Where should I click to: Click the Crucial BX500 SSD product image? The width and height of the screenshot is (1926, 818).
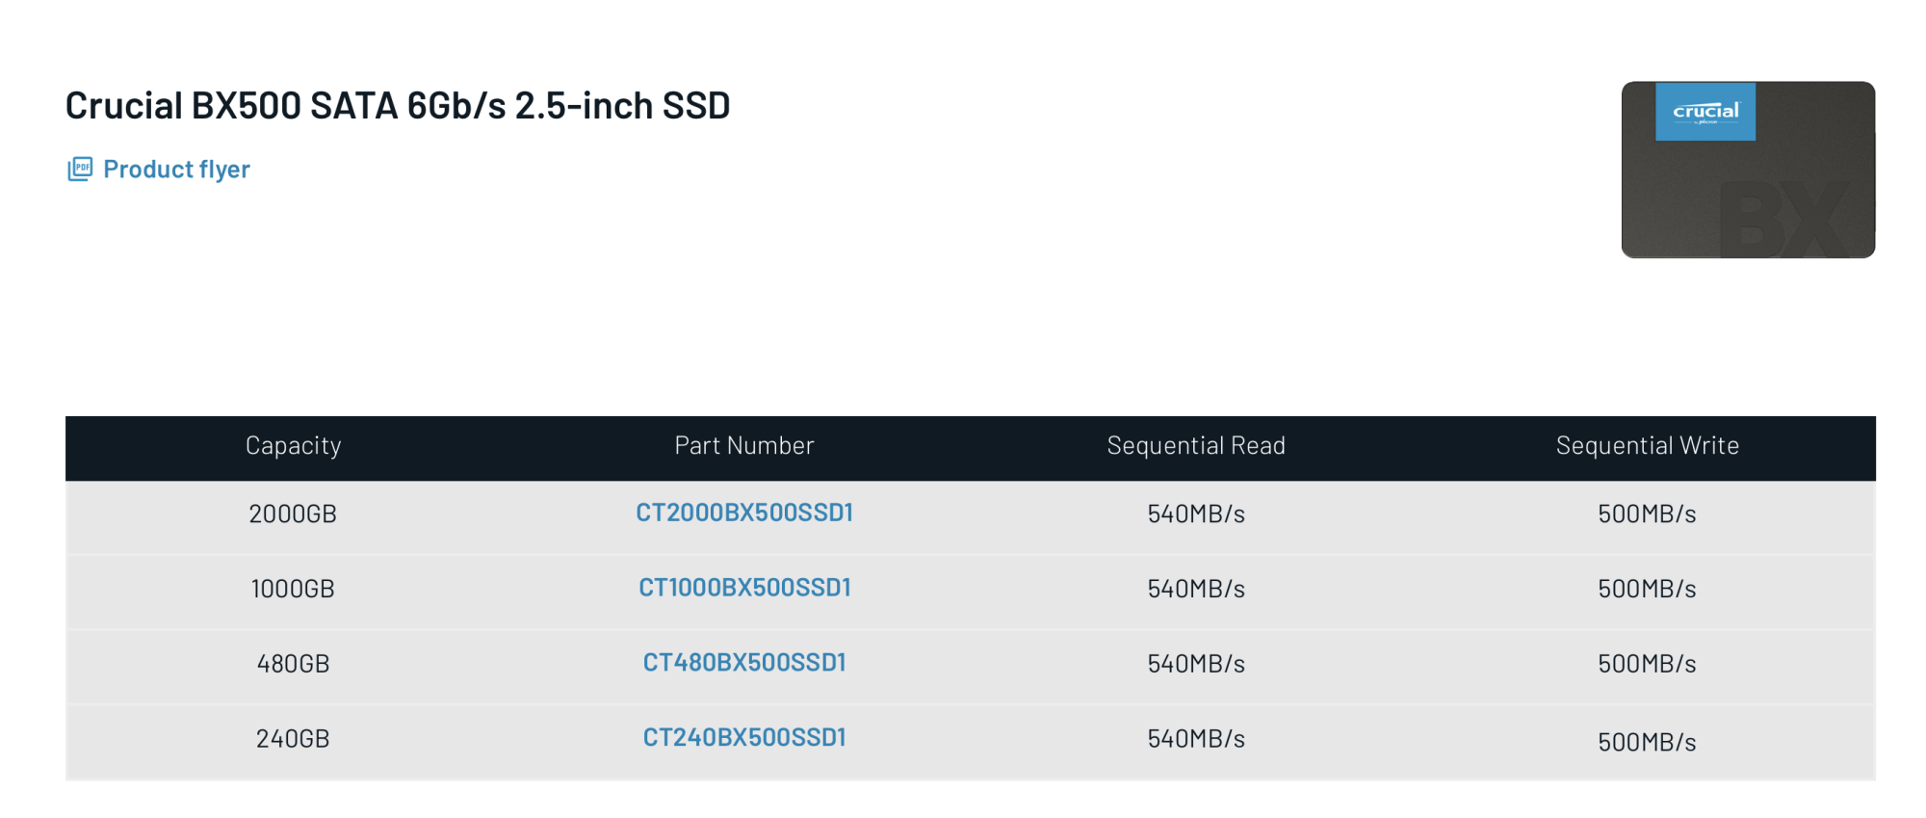pyautogui.click(x=1748, y=170)
